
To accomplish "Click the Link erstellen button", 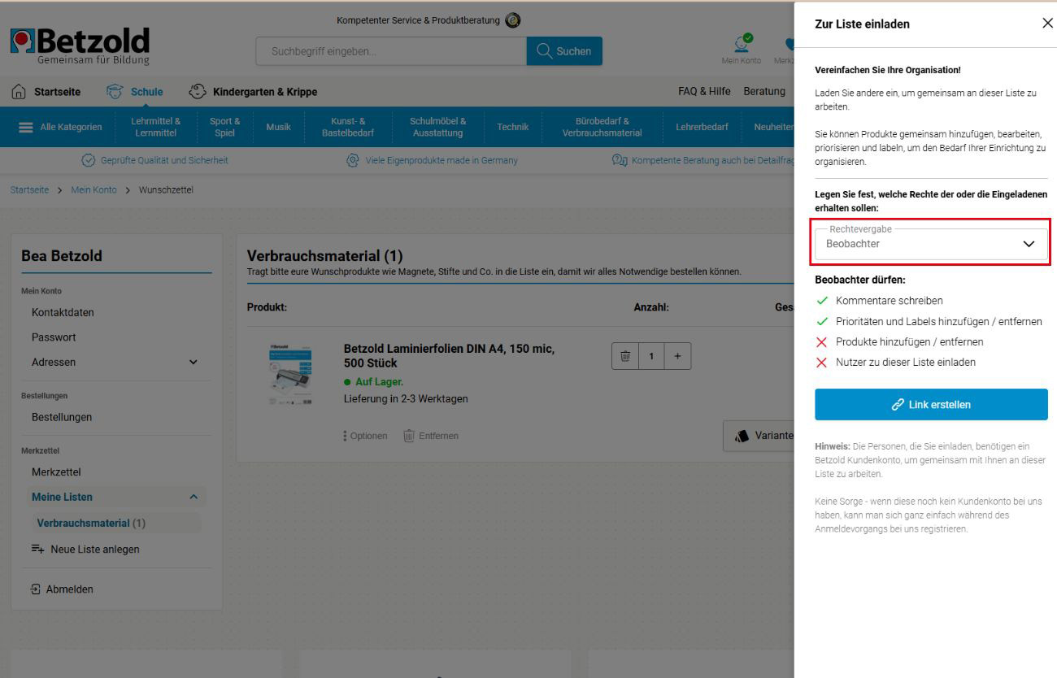I will [x=931, y=404].
